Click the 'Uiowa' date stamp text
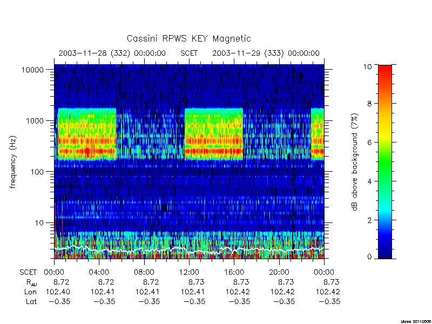The width and height of the screenshot is (432, 324). [416, 321]
